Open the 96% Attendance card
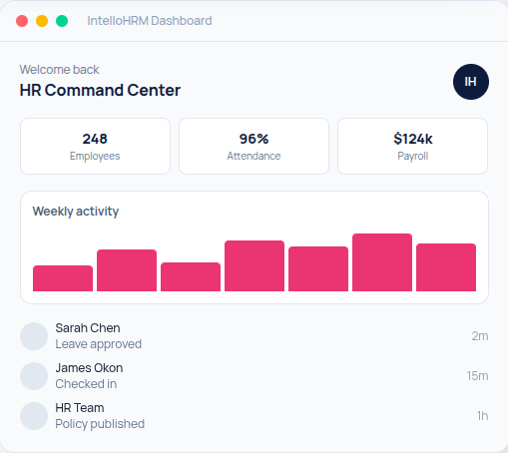The image size is (508, 453). (254, 146)
